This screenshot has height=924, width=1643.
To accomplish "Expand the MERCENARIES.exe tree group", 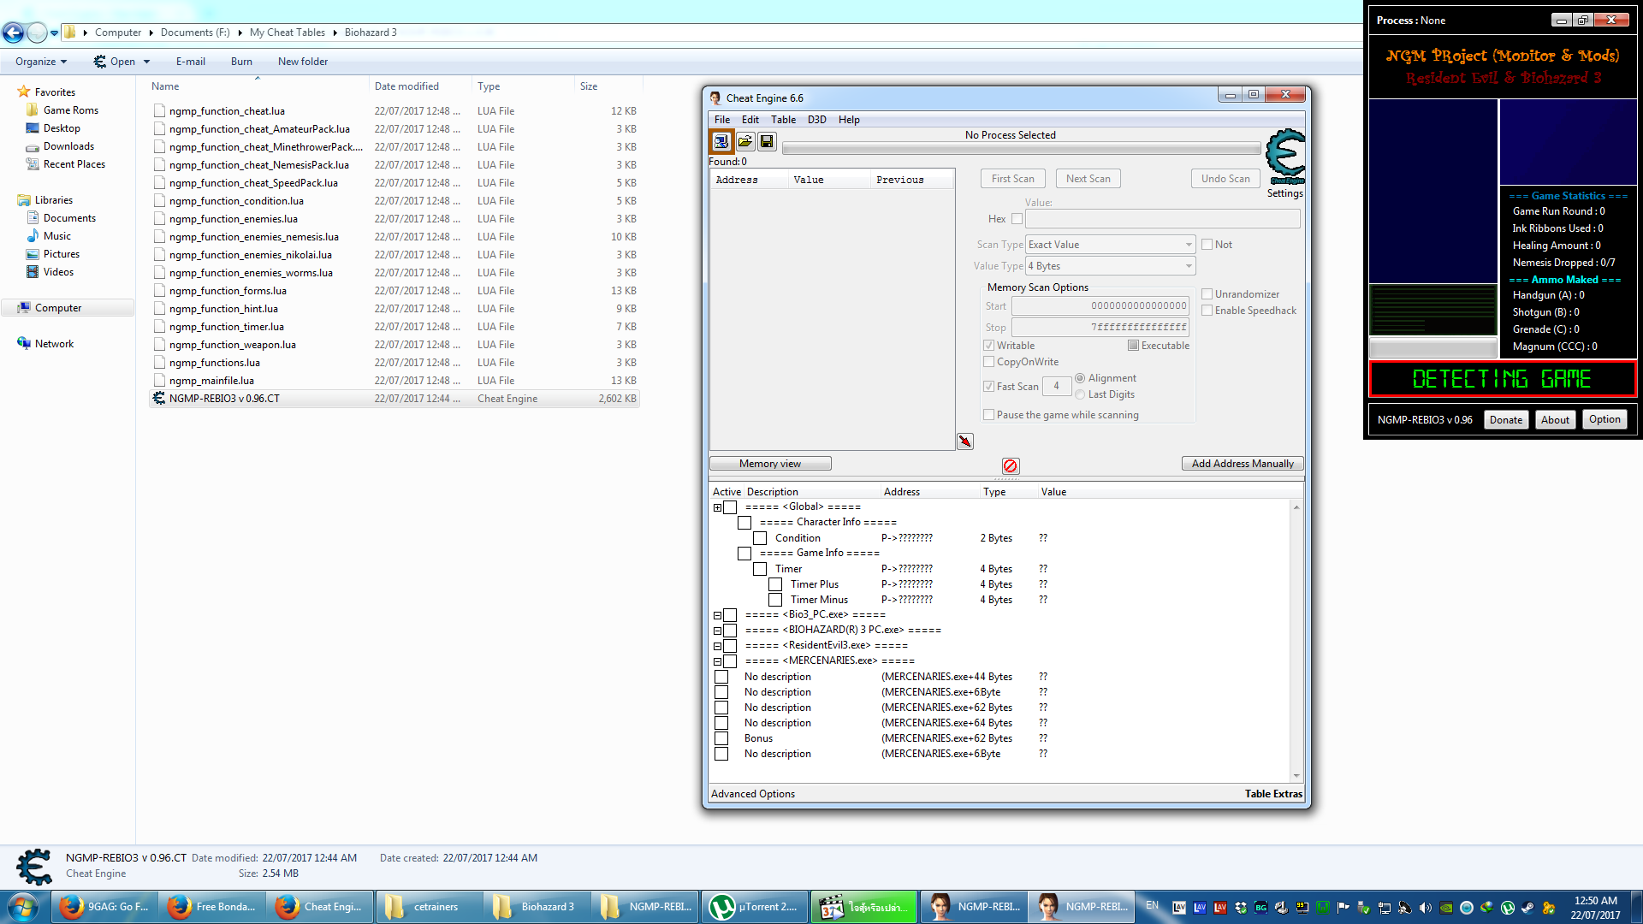I will point(717,661).
